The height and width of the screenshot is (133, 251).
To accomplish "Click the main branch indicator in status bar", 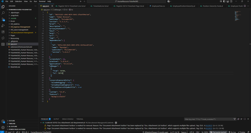I will tap(9, 132).
